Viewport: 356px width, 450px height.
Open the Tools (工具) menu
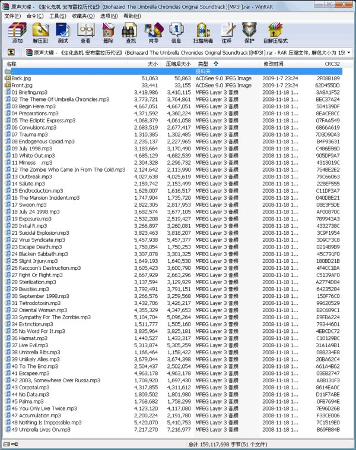(58, 16)
